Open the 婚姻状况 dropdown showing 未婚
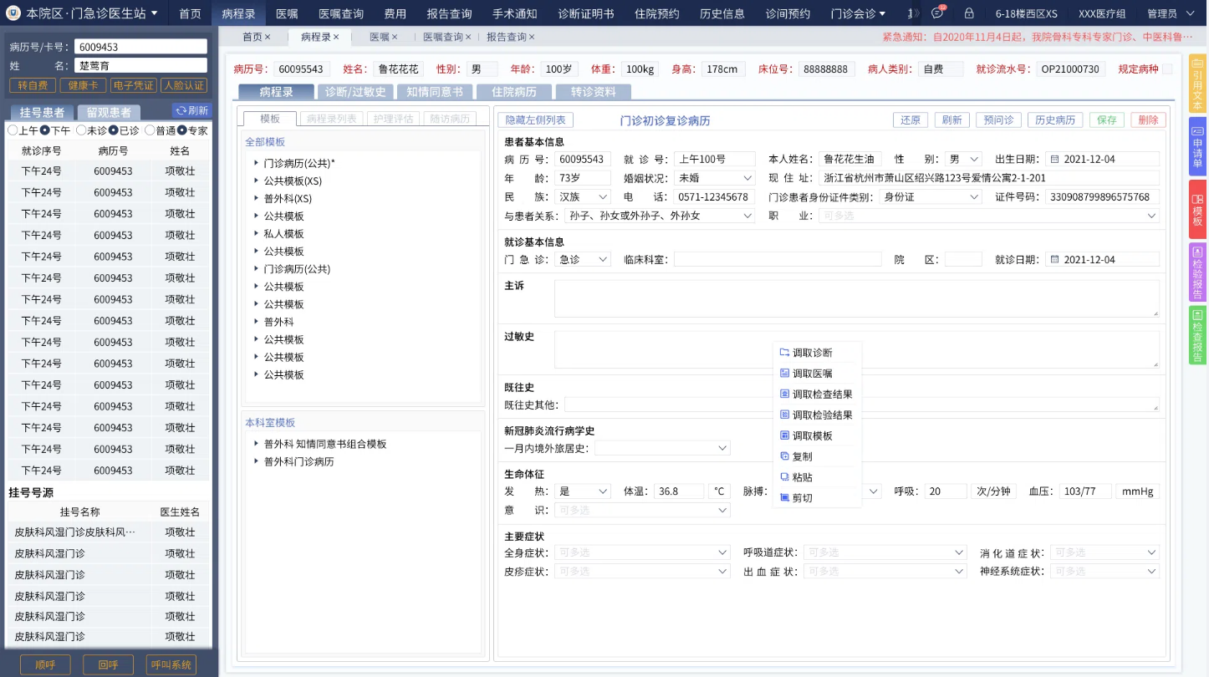The height and width of the screenshot is (677, 1209). point(715,178)
